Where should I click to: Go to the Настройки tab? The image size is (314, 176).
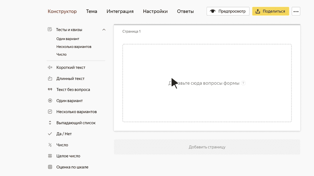tap(155, 11)
